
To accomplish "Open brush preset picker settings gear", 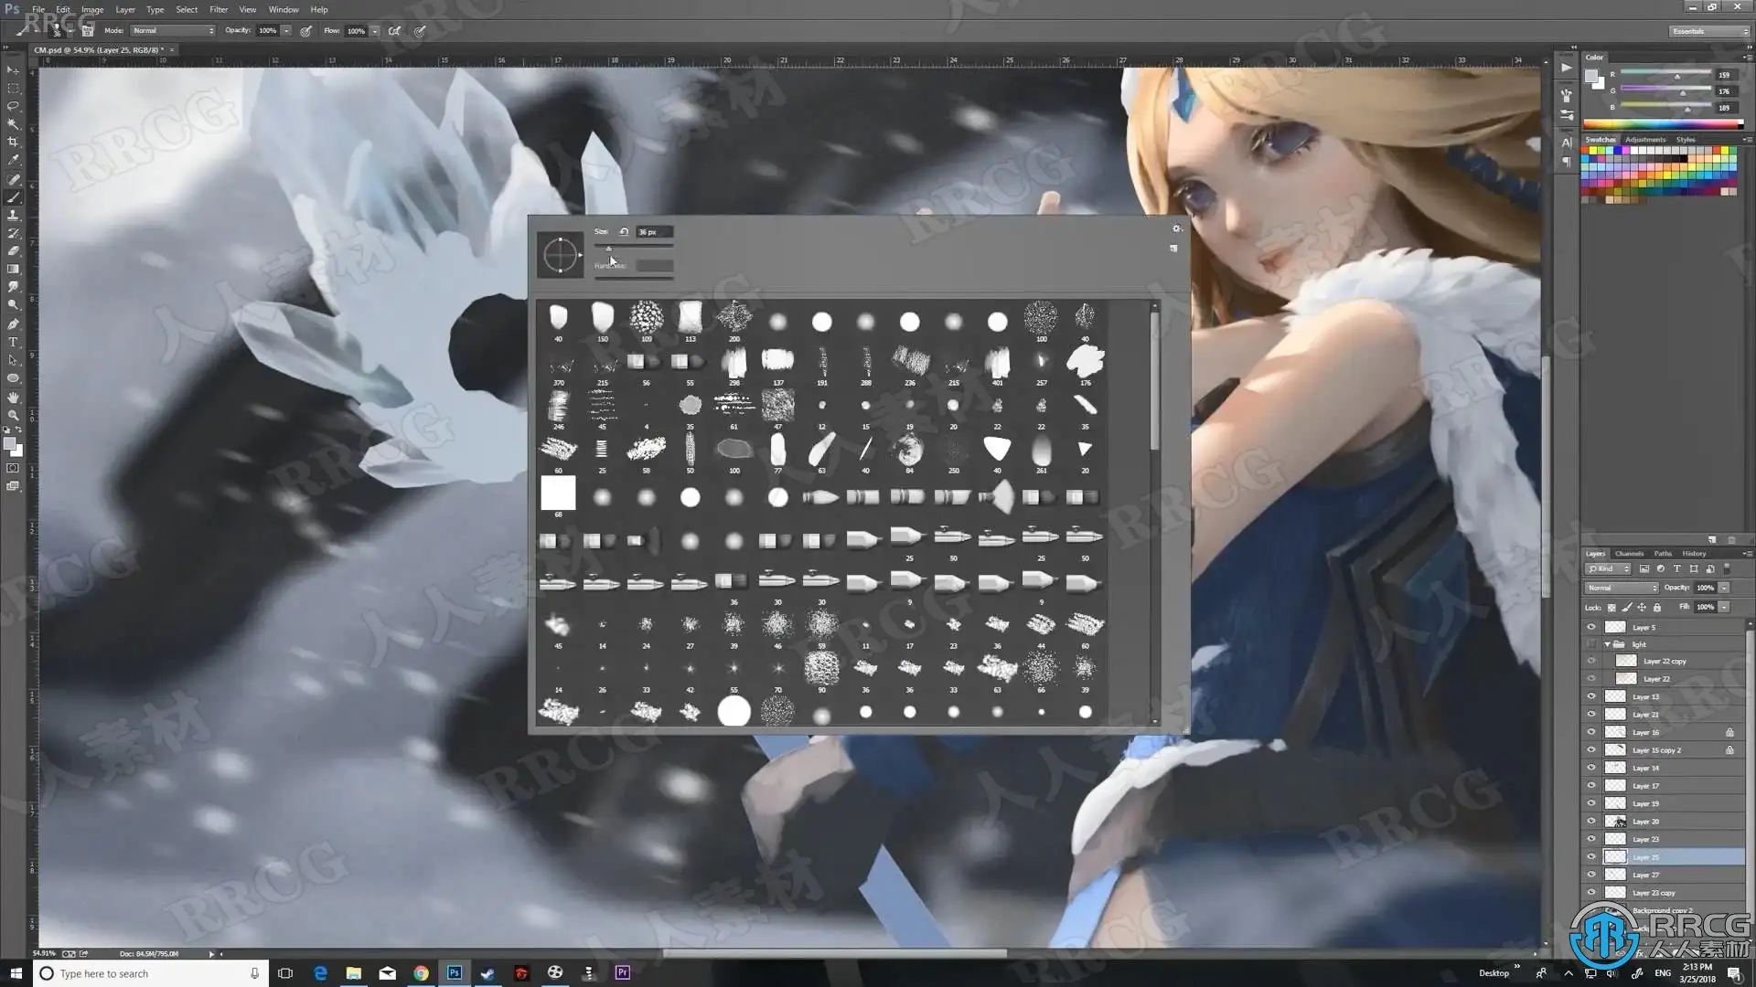I will pos(1176,228).
